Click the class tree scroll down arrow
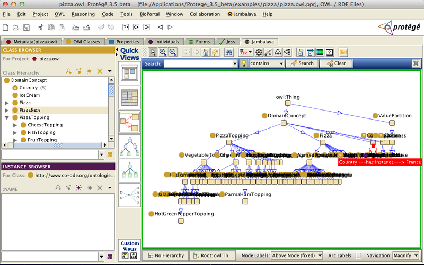The height and width of the screenshot is (265, 424). tap(111, 139)
